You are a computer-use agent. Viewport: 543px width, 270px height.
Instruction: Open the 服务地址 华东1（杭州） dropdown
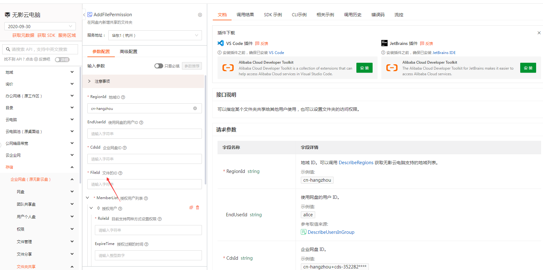click(155, 35)
